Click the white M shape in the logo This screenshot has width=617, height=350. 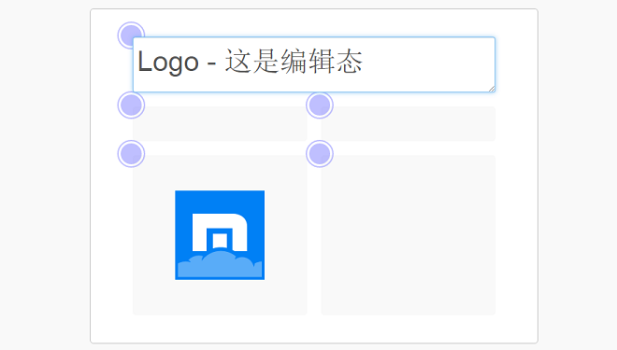pos(220,232)
